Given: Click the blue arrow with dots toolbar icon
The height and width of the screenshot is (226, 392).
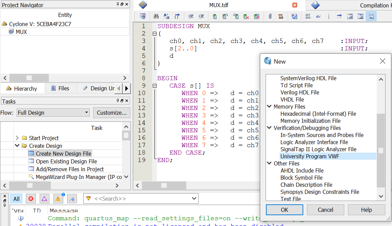Looking at the screenshot, I should (339, 17).
